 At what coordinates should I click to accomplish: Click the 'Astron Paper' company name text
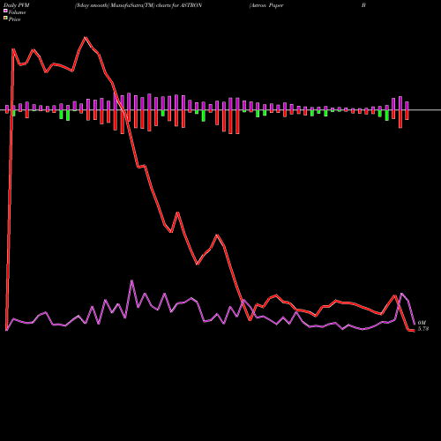coord(266,5)
